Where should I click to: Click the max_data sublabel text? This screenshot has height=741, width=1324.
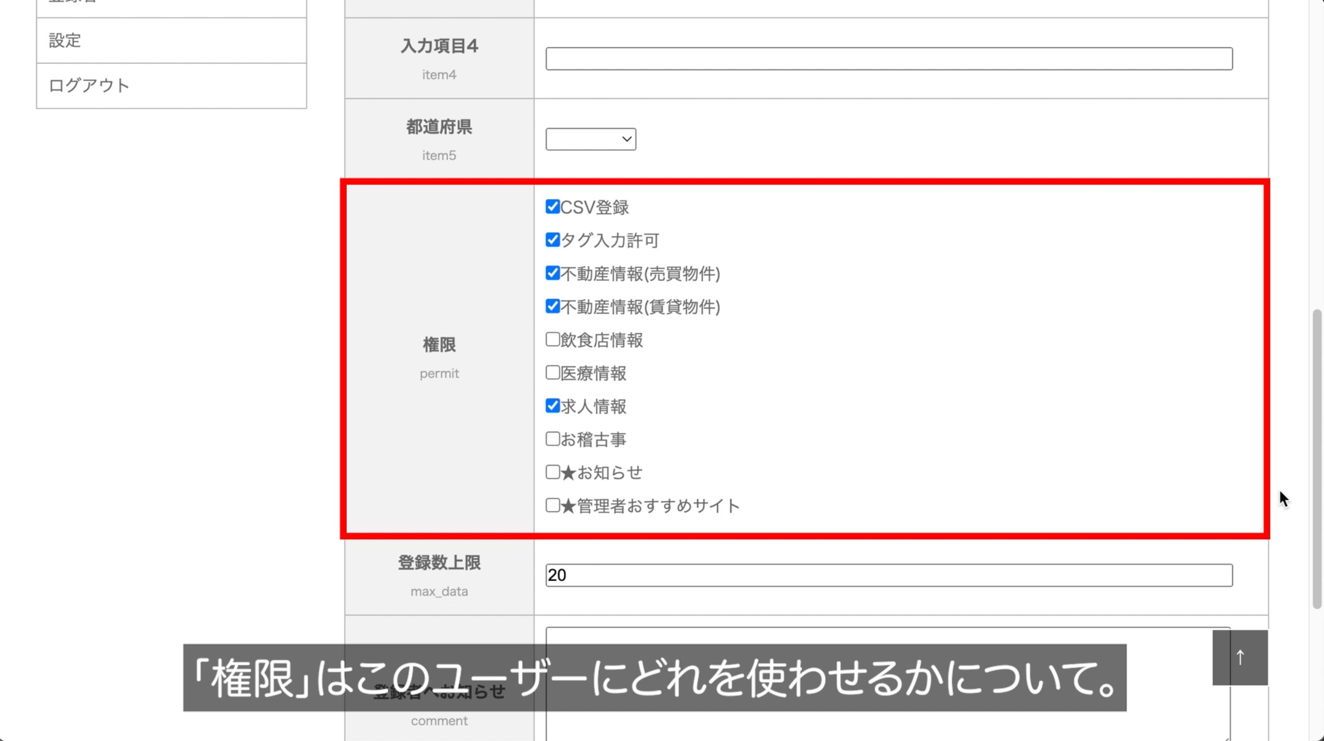click(439, 592)
